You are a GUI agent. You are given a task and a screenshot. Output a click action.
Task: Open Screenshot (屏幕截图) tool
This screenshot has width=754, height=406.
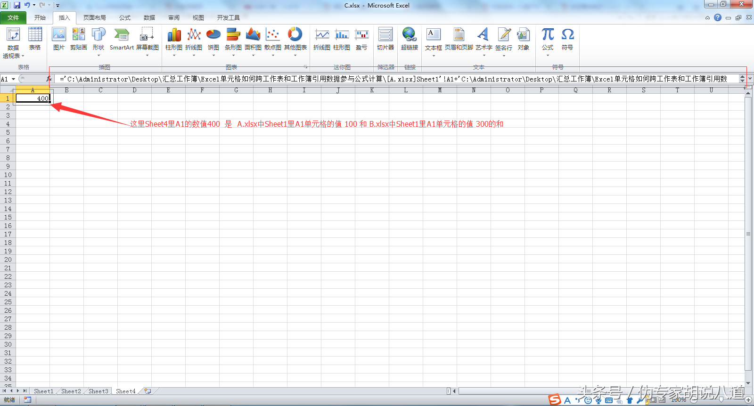(147, 41)
